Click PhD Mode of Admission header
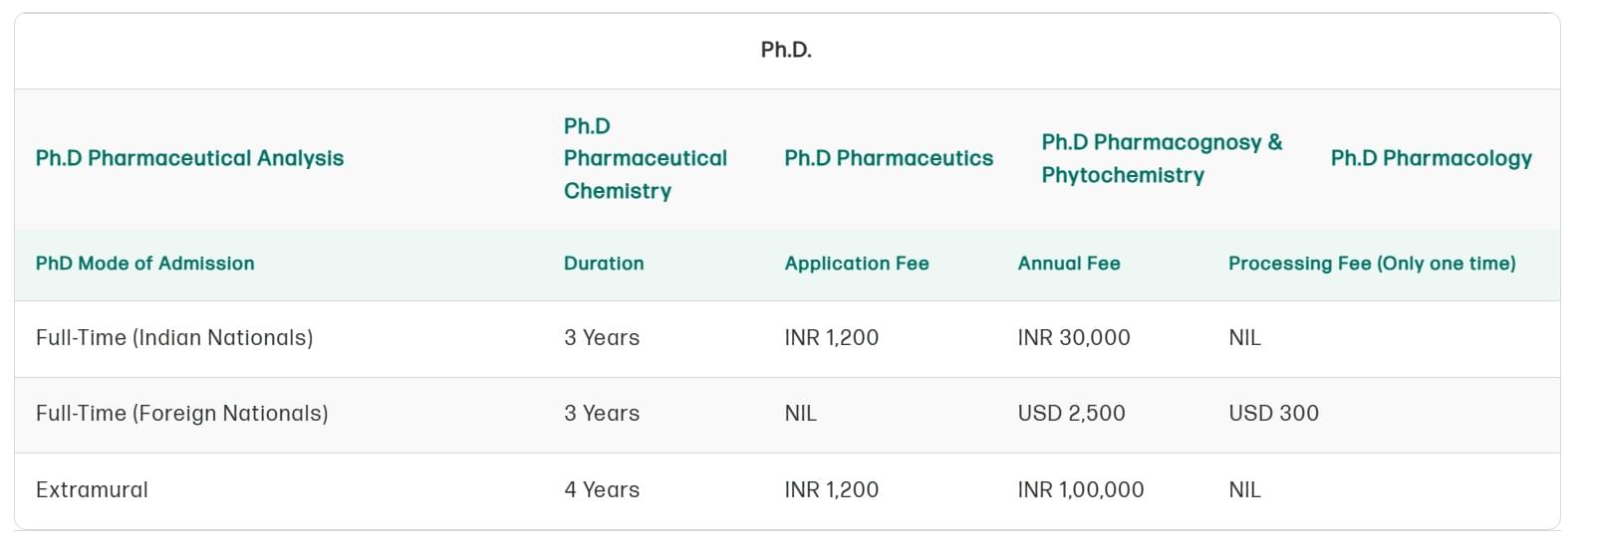Screen dimensions: 1600x547 point(144,264)
